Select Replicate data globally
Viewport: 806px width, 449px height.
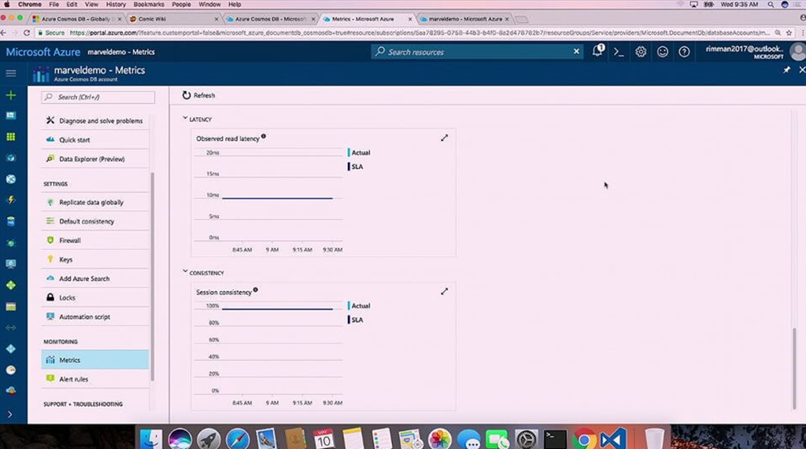95,202
